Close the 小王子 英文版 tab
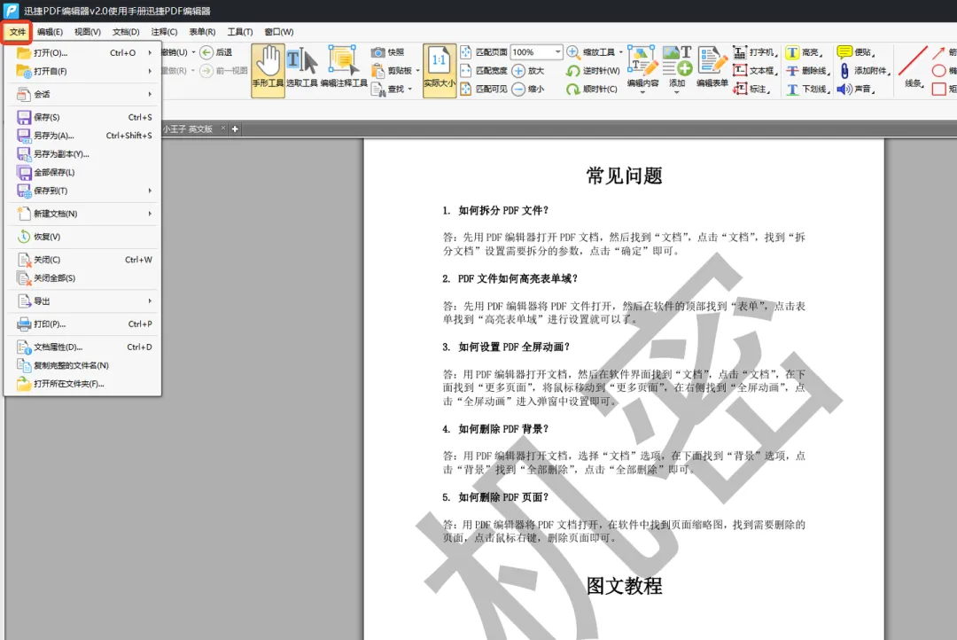 click(222, 129)
